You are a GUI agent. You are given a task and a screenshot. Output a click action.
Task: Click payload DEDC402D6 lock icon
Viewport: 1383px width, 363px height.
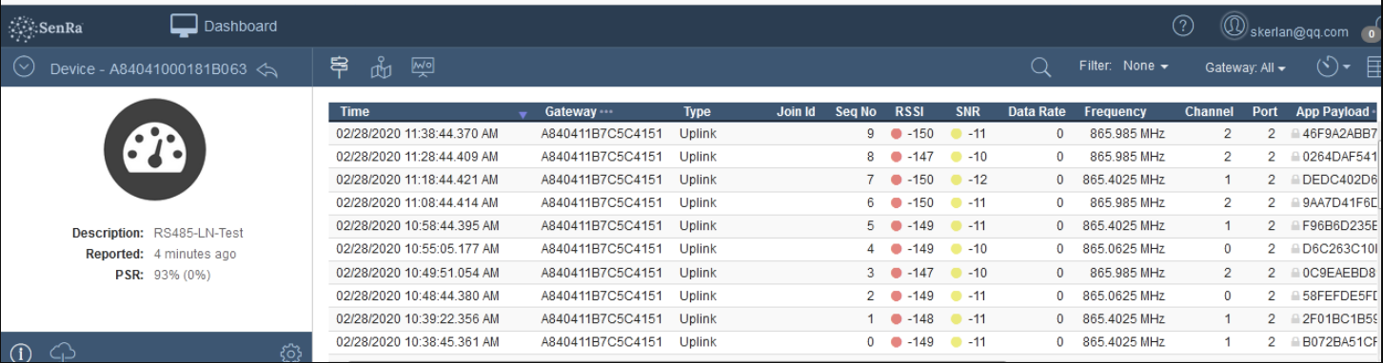[x=1295, y=180]
